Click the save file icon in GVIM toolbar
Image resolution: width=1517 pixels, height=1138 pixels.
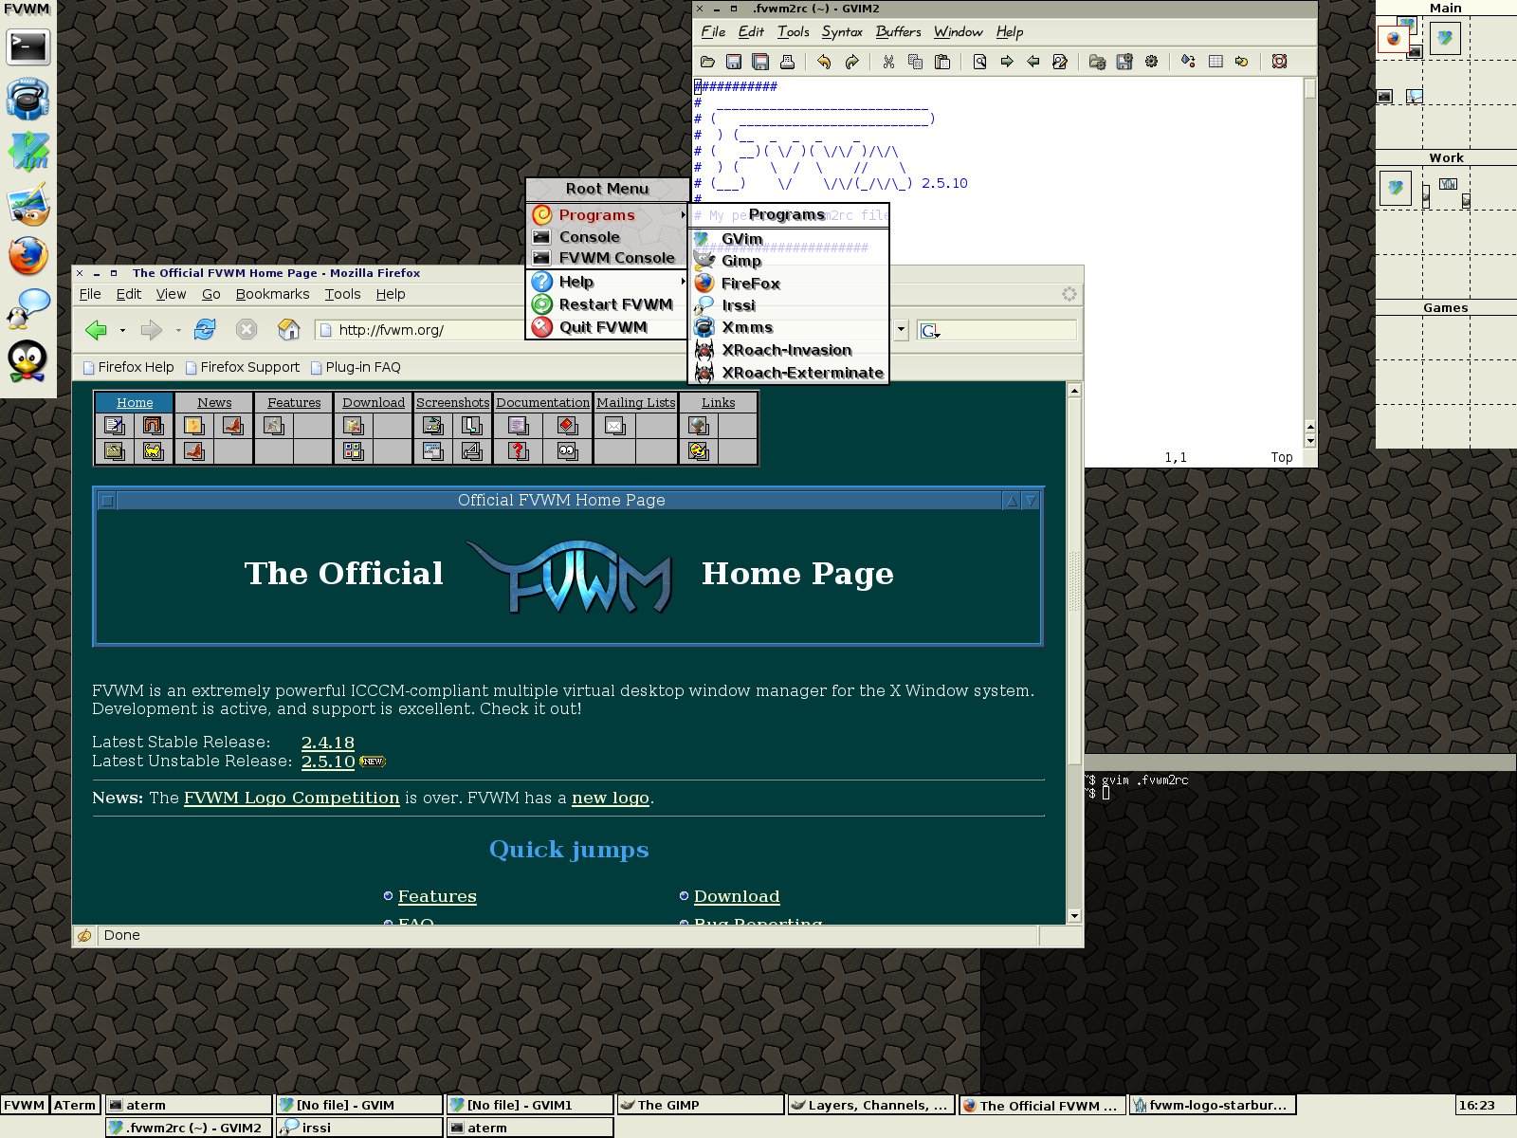click(x=734, y=62)
